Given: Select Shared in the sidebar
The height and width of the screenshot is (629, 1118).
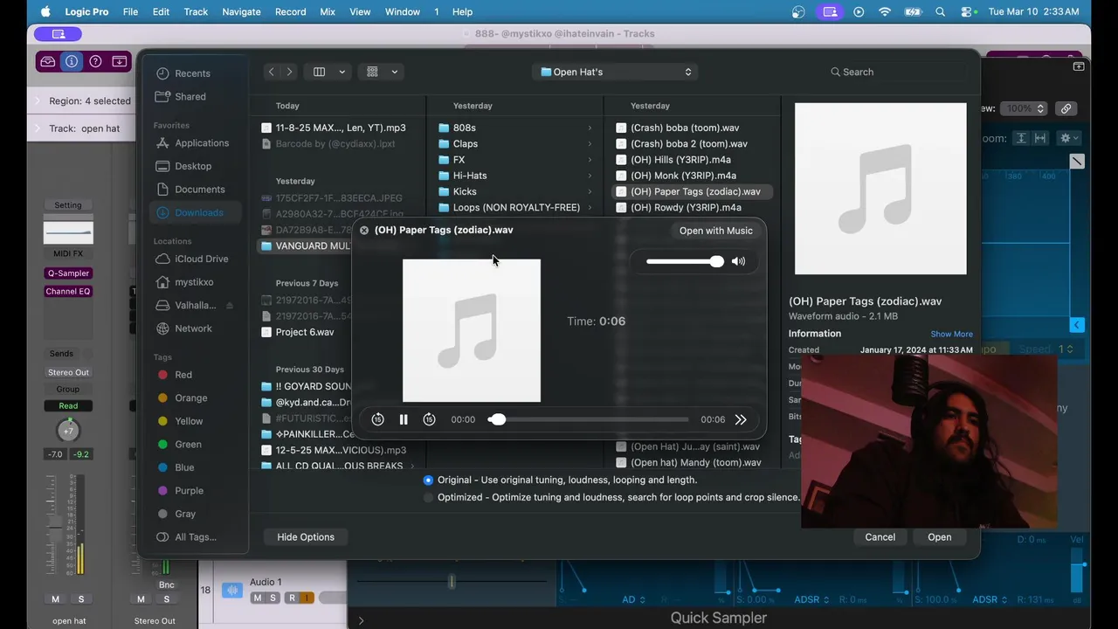Looking at the screenshot, I should [x=190, y=97].
